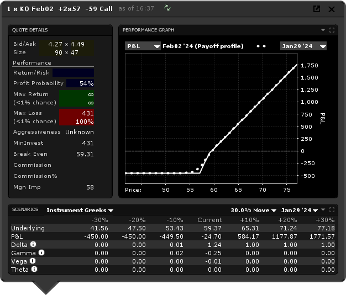The image size is (346, 295).
Task: Click the Performance Graph header label
Action: point(149,30)
